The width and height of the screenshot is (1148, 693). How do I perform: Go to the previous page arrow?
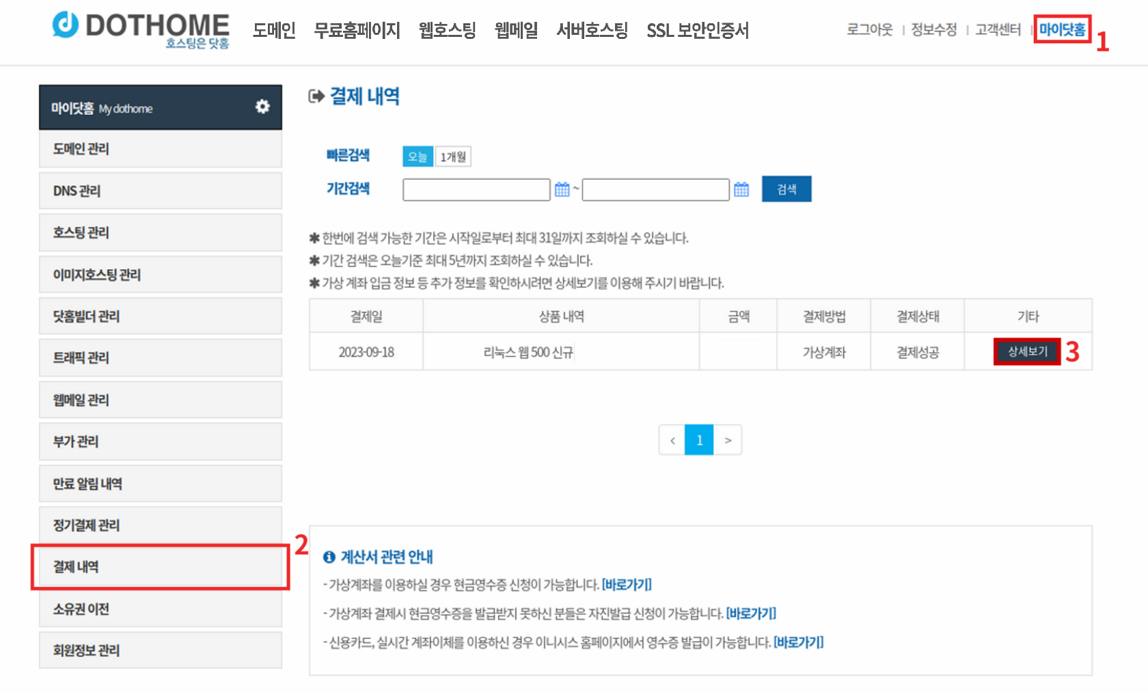[x=672, y=440]
